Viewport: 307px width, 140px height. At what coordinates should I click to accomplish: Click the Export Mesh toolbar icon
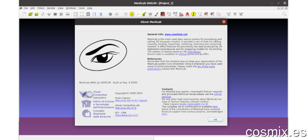point(49,14)
